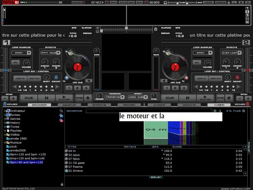The image size is (253, 190).
Task: Toggle Smart loop lock on left deck
Action: coord(56,77)
